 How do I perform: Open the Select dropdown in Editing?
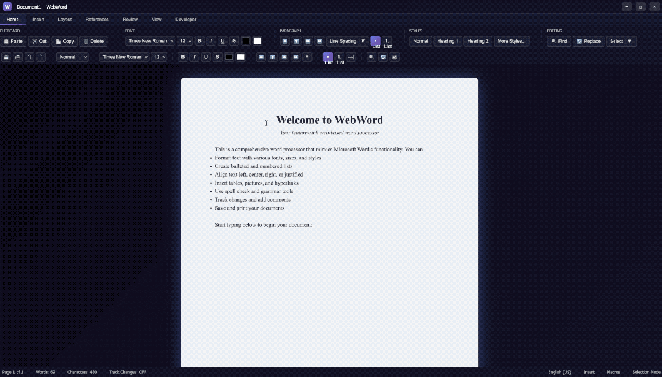point(622,41)
